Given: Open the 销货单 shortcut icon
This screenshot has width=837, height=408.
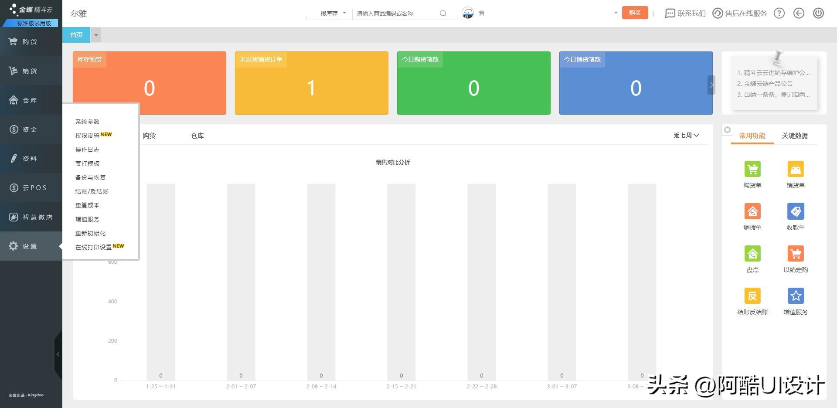Looking at the screenshot, I should pyautogui.click(x=796, y=169).
